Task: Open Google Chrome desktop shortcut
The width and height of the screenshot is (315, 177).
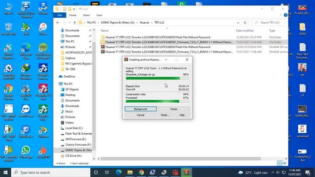Action: (9, 92)
